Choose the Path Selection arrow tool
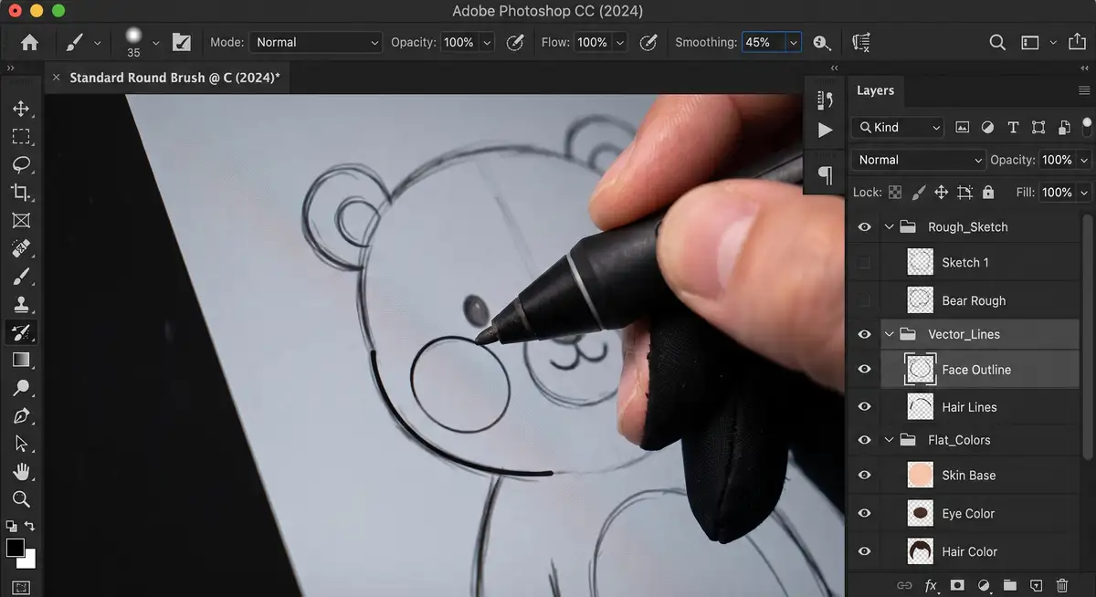 20,444
